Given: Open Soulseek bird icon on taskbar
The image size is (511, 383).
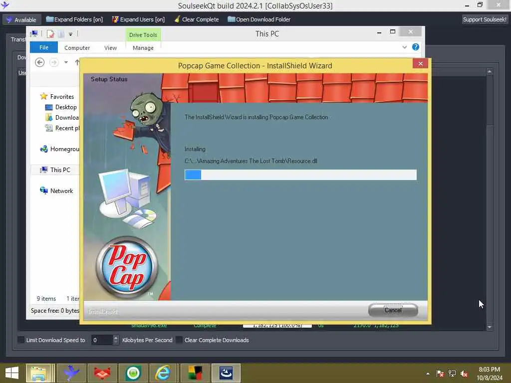Looking at the screenshot, I should [x=71, y=373].
